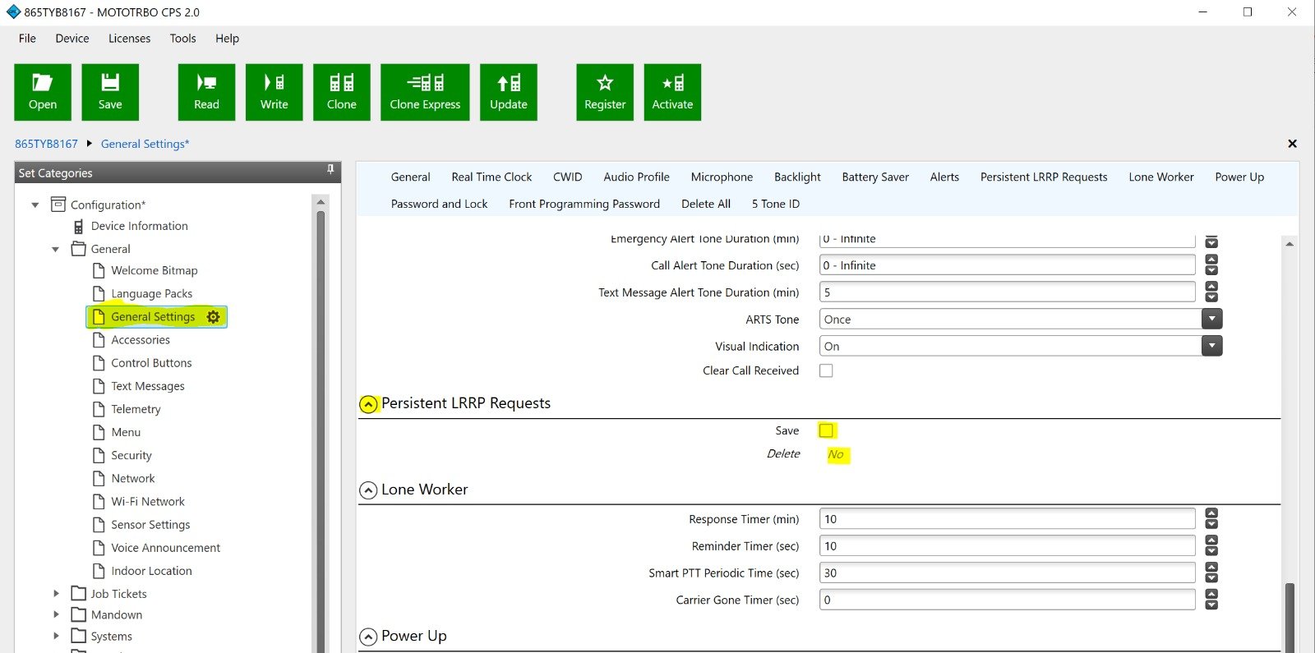1315x653 pixels.
Task: Decrease Text Message Alert Tone Duration value
Action: [1211, 297]
